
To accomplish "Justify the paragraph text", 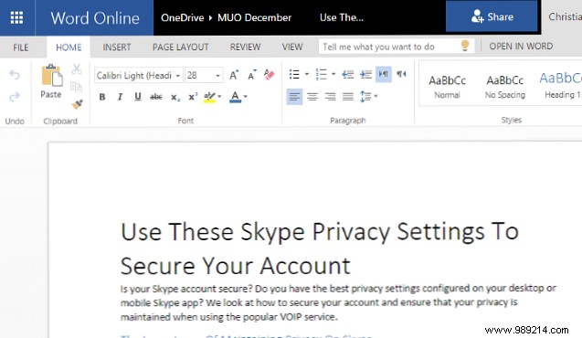I will tap(348, 97).
